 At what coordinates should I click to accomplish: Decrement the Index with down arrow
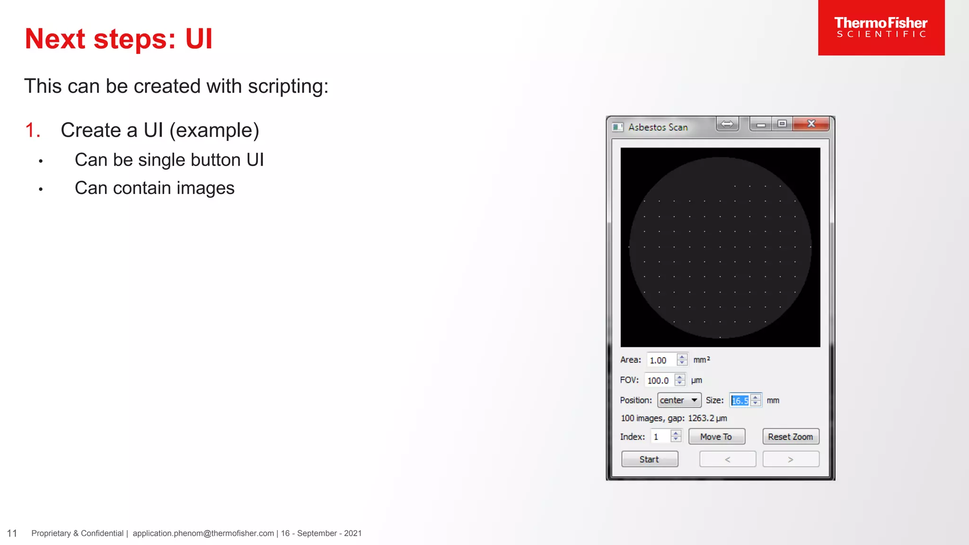pyautogui.click(x=676, y=440)
